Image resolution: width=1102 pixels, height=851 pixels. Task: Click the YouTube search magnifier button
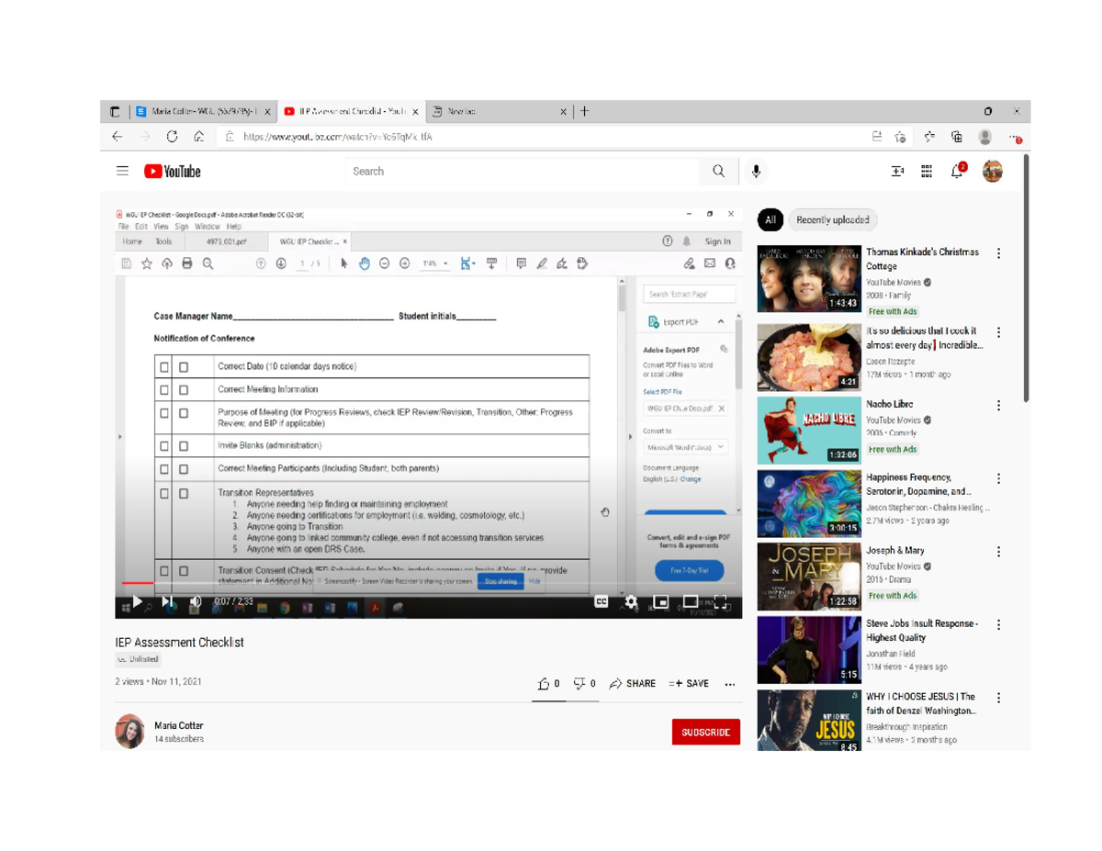pyautogui.click(x=718, y=172)
